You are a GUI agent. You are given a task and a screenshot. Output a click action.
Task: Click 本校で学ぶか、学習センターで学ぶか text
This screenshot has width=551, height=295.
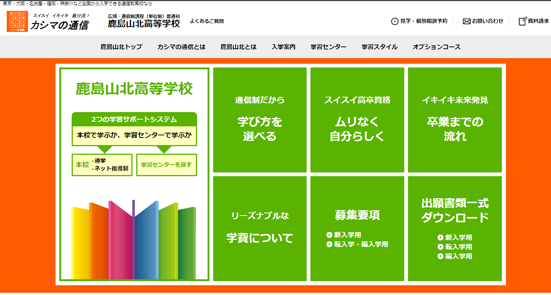(134, 135)
